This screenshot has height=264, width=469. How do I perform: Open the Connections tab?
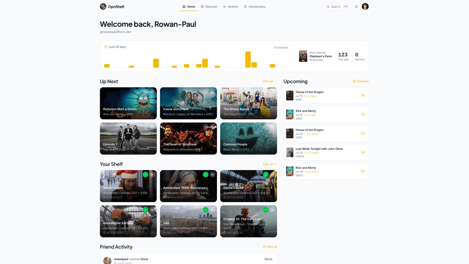(255, 7)
